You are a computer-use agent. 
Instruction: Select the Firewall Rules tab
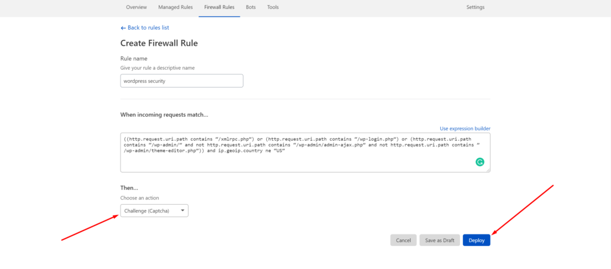(220, 7)
